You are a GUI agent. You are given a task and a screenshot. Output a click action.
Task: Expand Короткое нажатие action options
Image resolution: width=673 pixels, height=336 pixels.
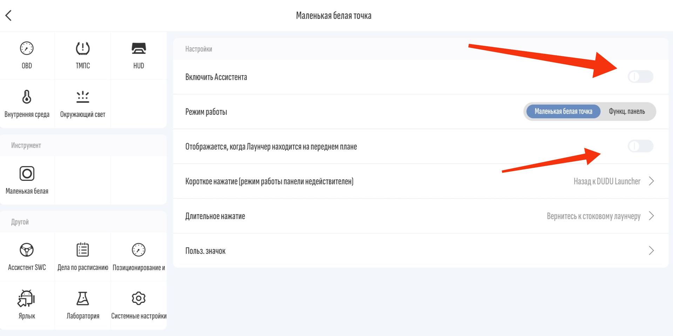pyautogui.click(x=421, y=181)
